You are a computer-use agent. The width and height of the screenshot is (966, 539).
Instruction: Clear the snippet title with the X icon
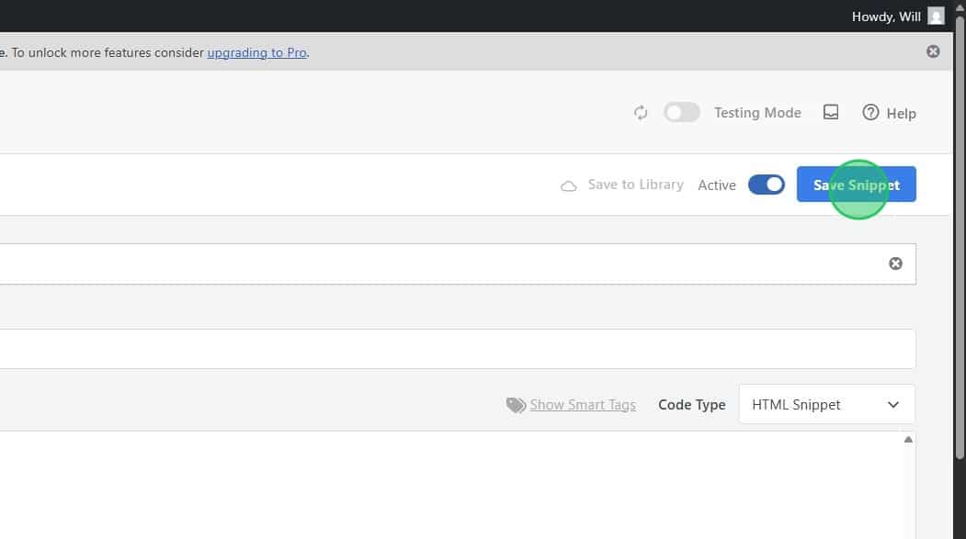click(895, 264)
